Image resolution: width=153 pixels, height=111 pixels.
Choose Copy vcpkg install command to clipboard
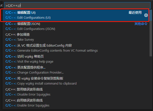tap(76, 81)
